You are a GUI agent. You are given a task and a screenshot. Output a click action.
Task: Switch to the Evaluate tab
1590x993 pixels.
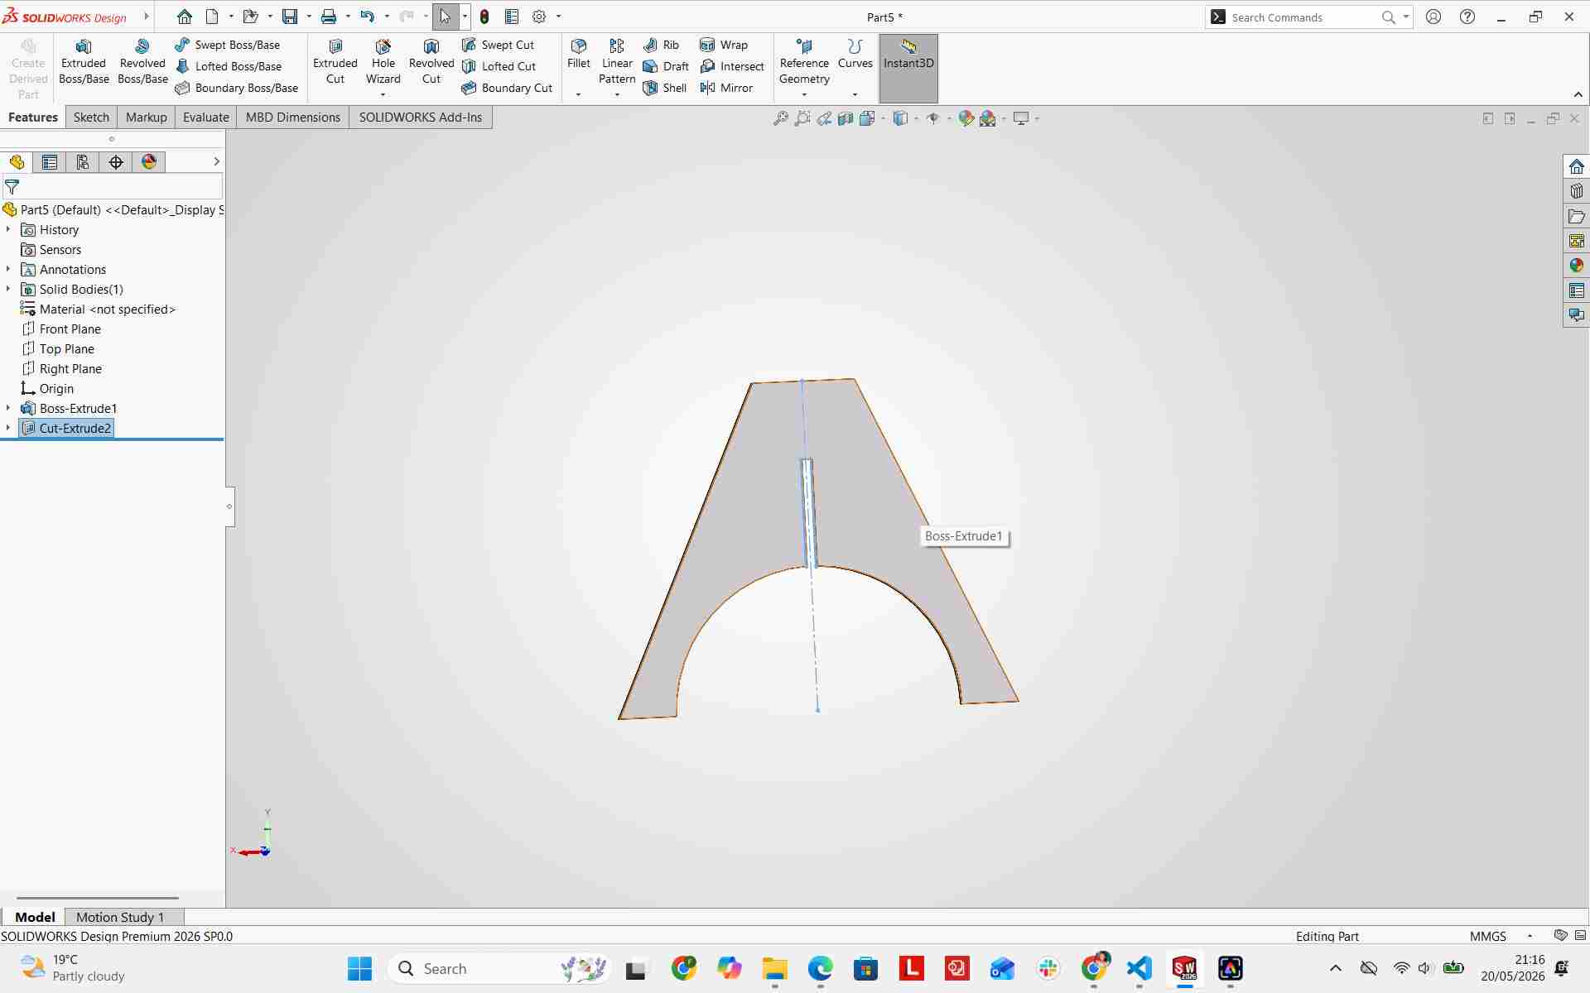coord(206,118)
